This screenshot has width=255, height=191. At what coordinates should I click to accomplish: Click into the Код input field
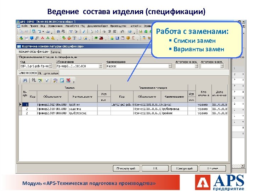(34, 66)
